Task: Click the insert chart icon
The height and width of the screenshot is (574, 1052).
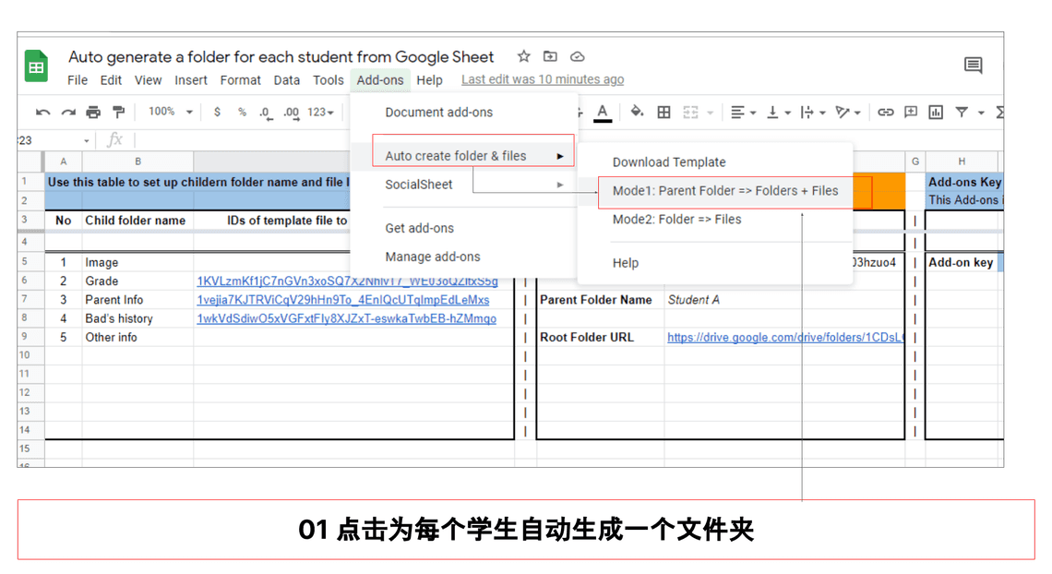Action: 936,113
